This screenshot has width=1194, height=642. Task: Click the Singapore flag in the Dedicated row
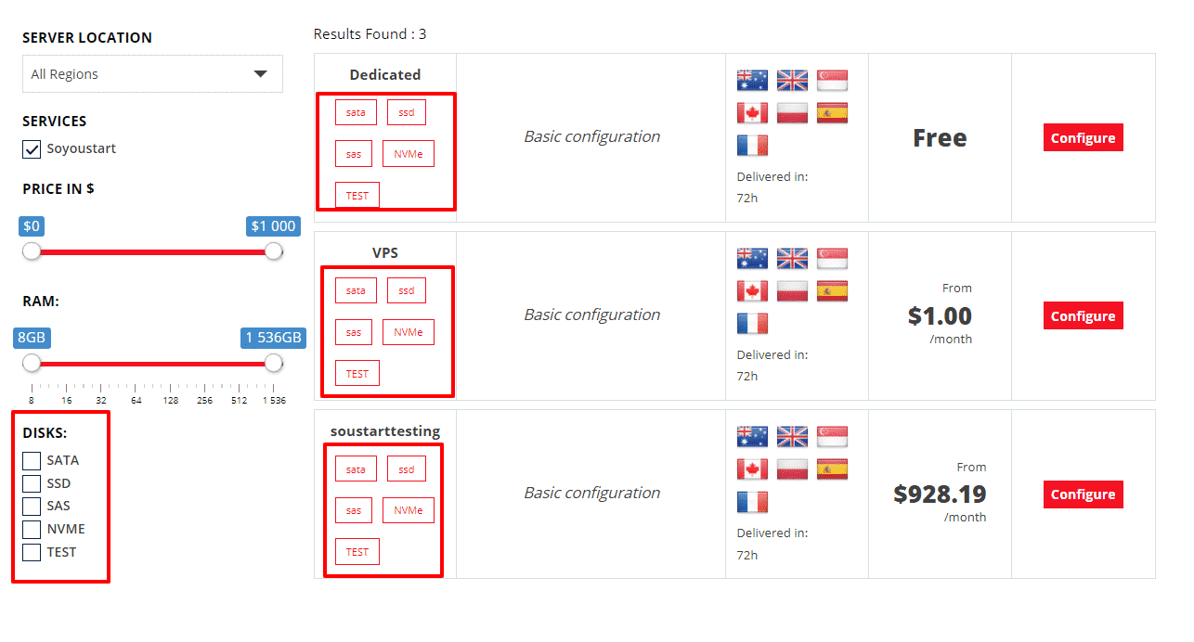pos(832,81)
